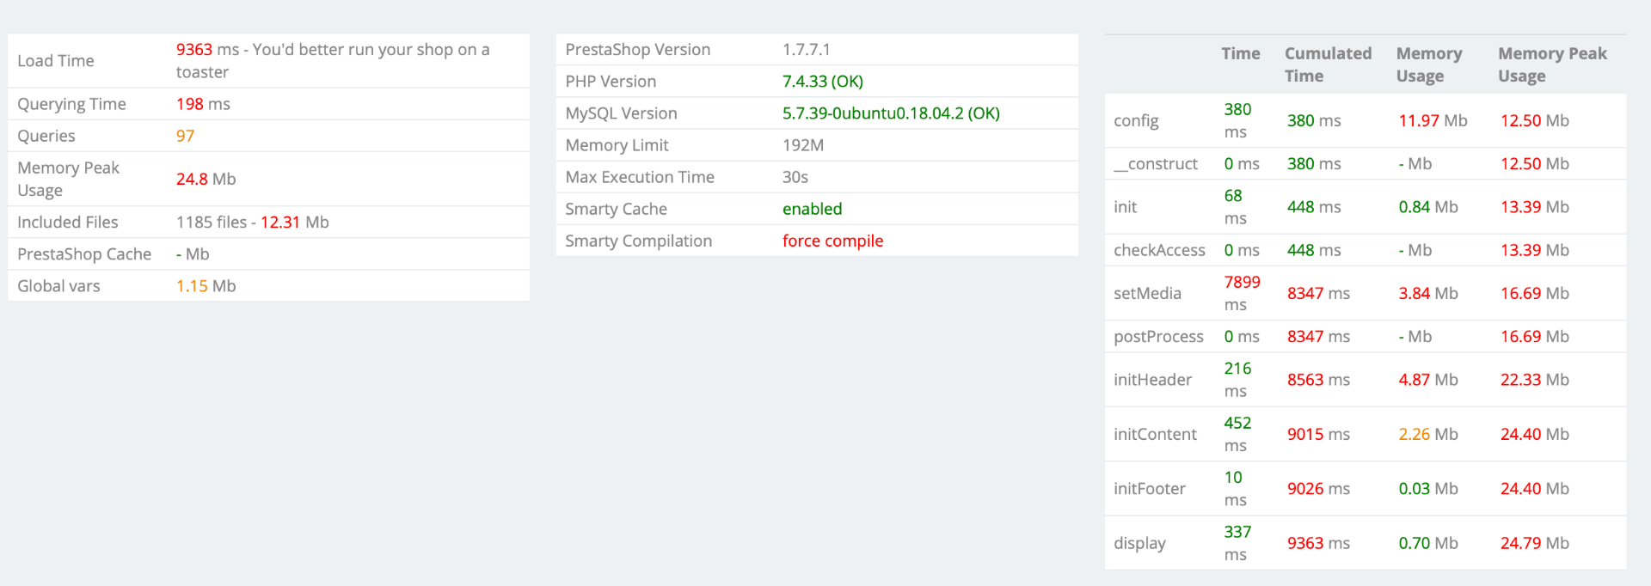Click the display row's 24.79 Mb value
1651x586 pixels.
pyautogui.click(x=1534, y=543)
